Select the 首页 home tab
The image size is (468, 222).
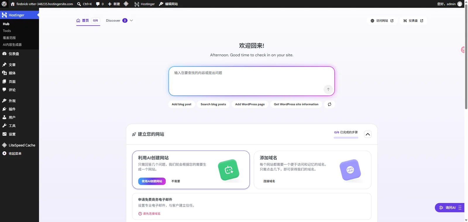click(x=88, y=20)
